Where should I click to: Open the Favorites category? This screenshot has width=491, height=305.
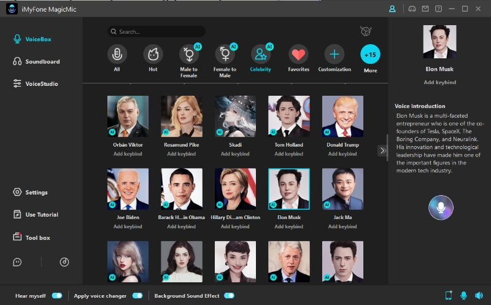(298, 58)
